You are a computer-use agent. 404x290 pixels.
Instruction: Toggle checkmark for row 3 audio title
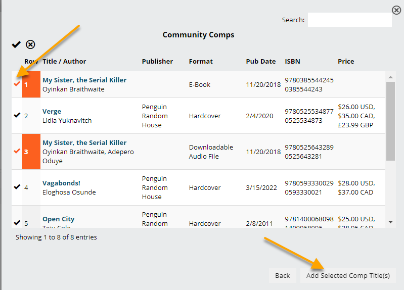tap(17, 151)
